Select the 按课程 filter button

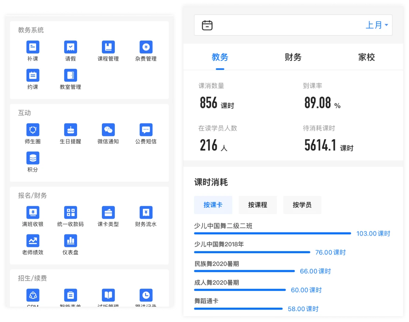[x=258, y=205]
